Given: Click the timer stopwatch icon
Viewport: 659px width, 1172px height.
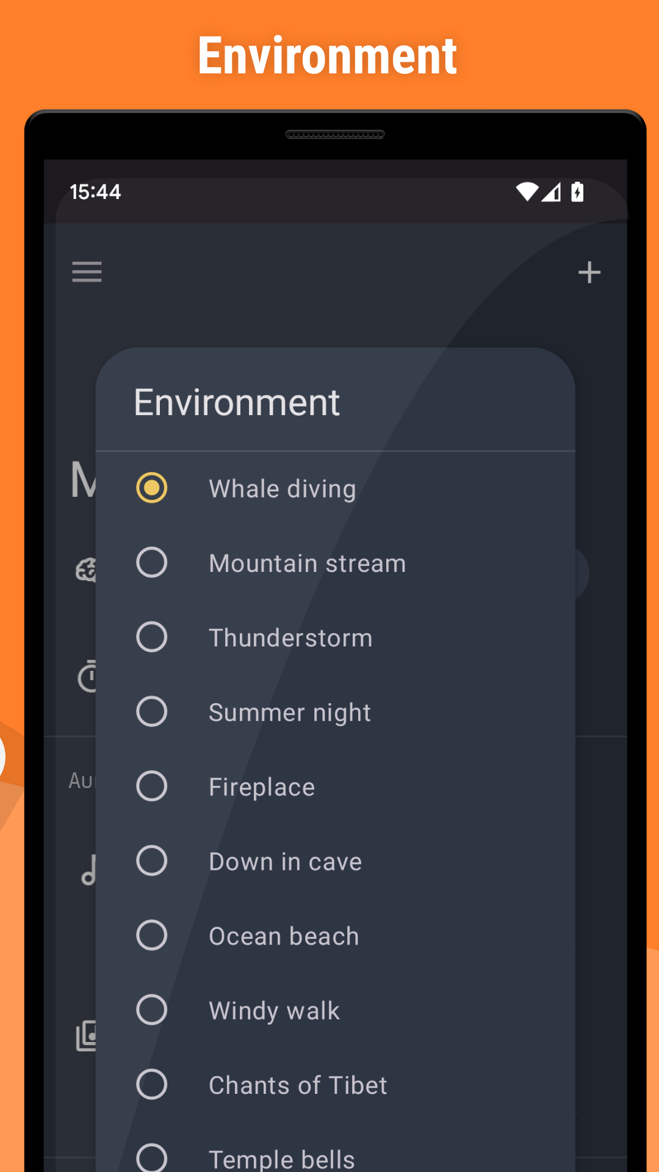Looking at the screenshot, I should (x=88, y=676).
